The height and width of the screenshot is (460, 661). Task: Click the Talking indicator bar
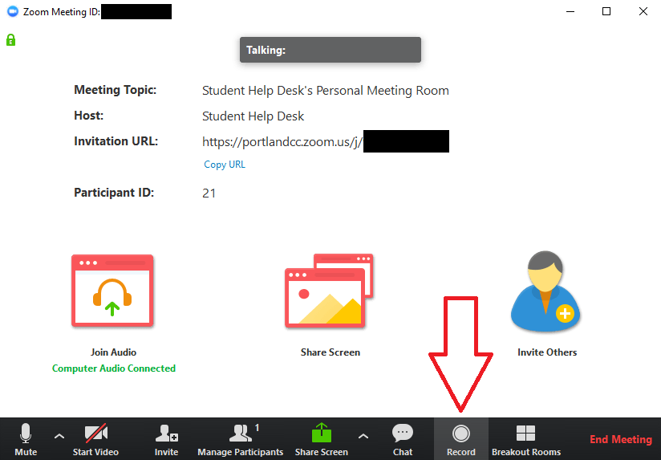pyautogui.click(x=330, y=50)
